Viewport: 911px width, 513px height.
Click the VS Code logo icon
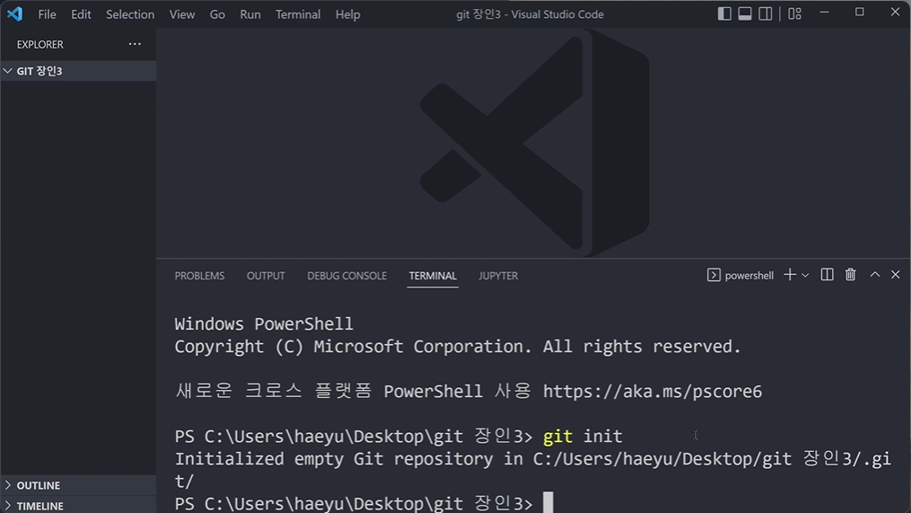point(14,13)
